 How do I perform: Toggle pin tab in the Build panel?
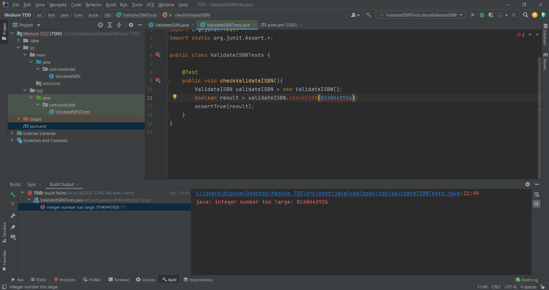click(x=13, y=227)
